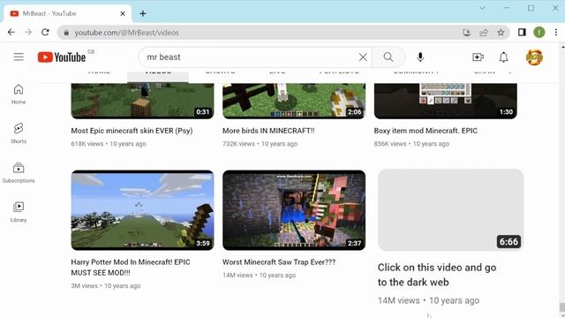Click the 856K views text
The width and height of the screenshot is (565, 318).
tap(390, 143)
